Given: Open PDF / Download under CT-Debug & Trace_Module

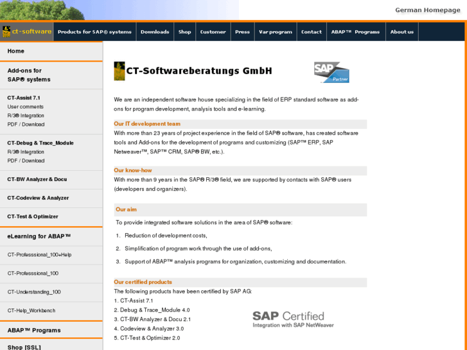Looking at the screenshot, I should coord(26,161).
